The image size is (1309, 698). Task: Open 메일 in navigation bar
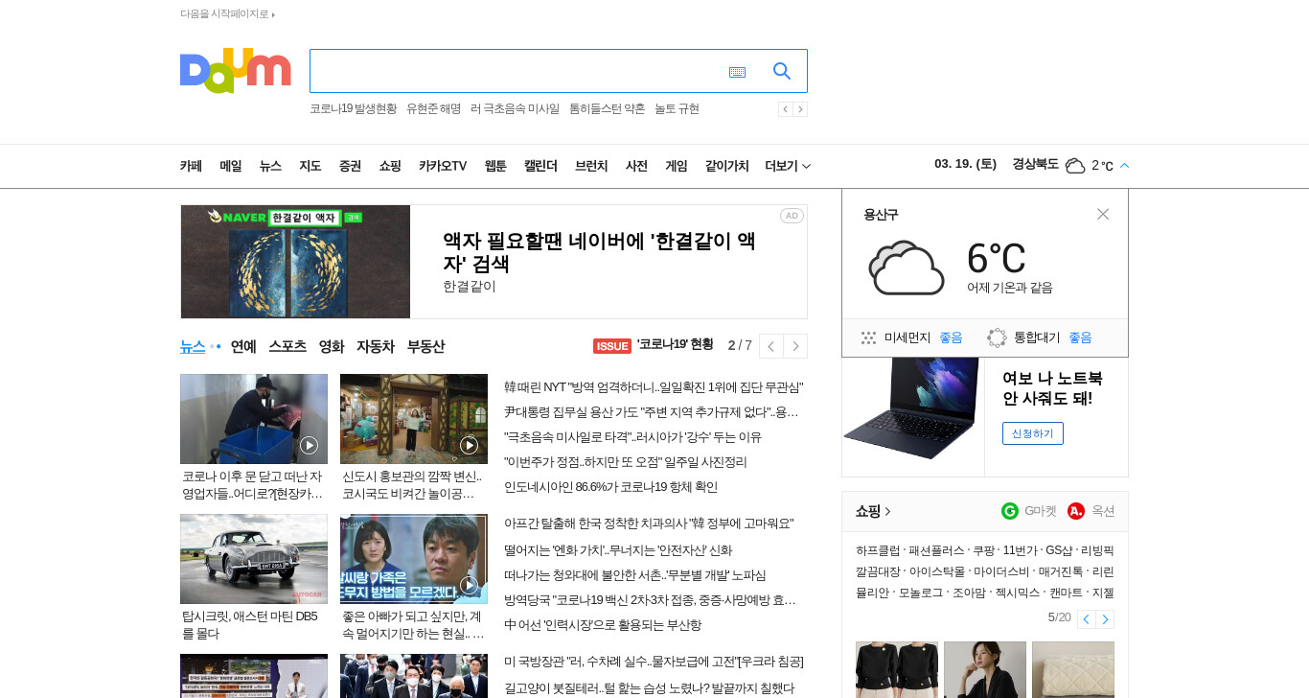[x=231, y=166]
